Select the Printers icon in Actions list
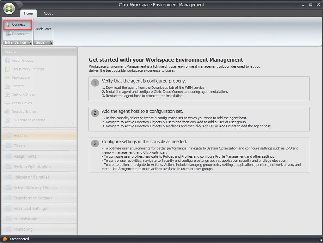Viewport: 323px width, 243px height. coord(7,86)
